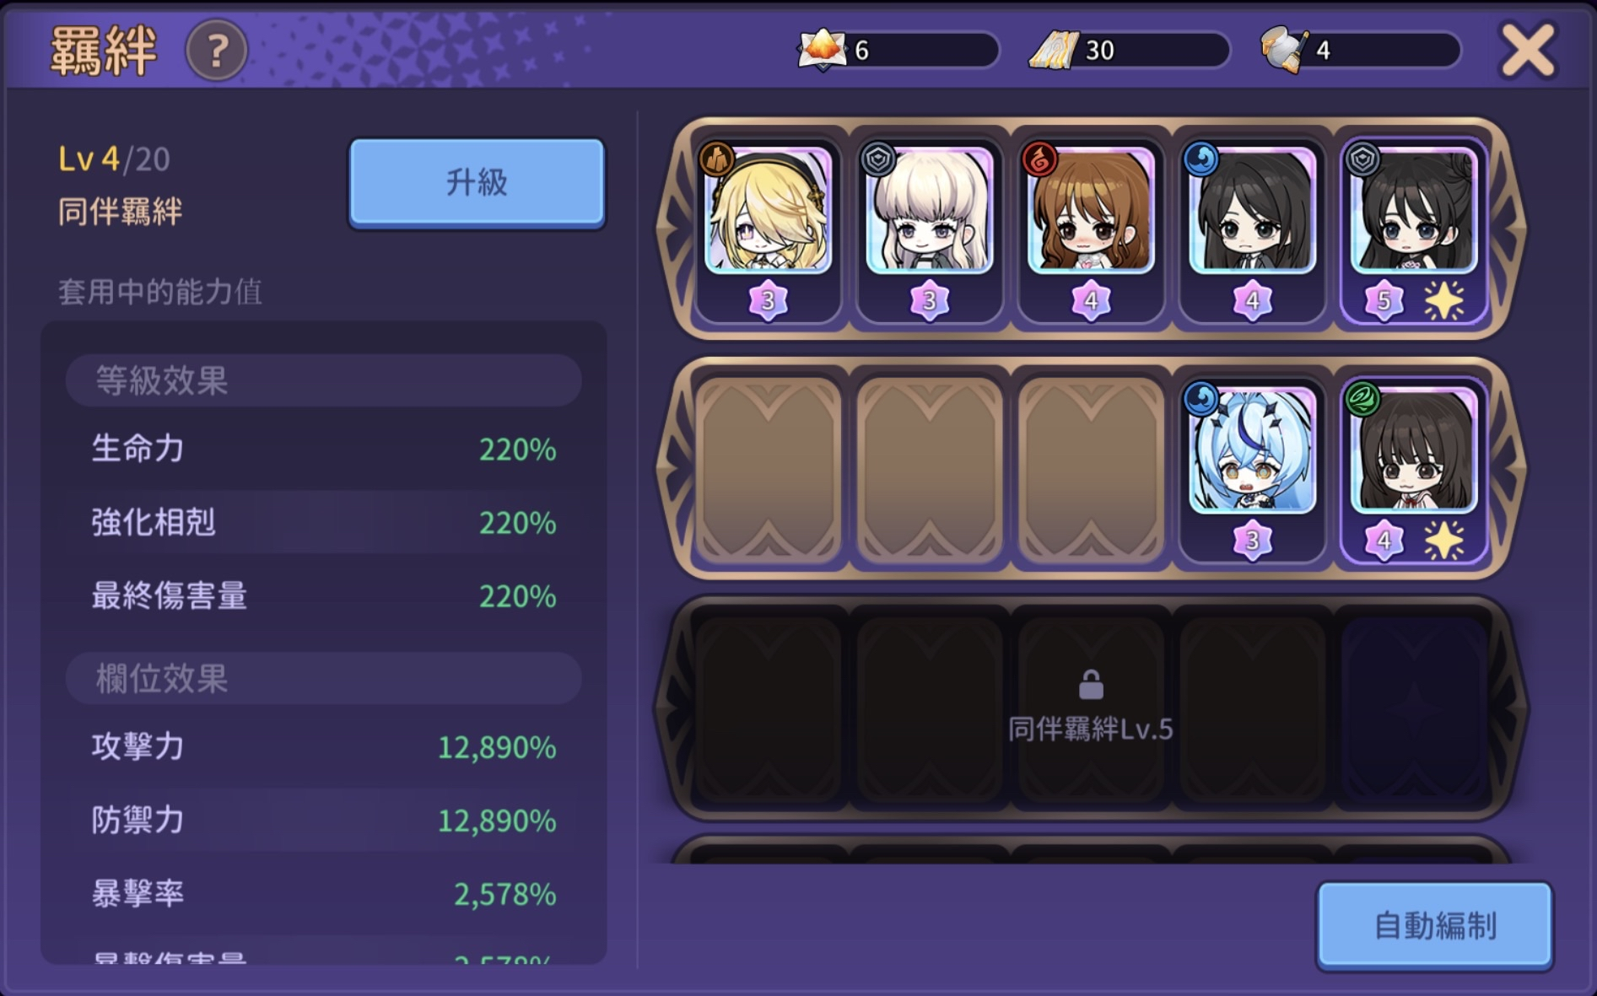Select the white-haired companion in slot two
Viewport: 1597px width, 996px height.
coord(930,229)
